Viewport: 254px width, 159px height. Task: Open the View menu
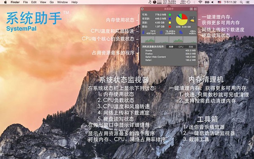click(43, 2)
